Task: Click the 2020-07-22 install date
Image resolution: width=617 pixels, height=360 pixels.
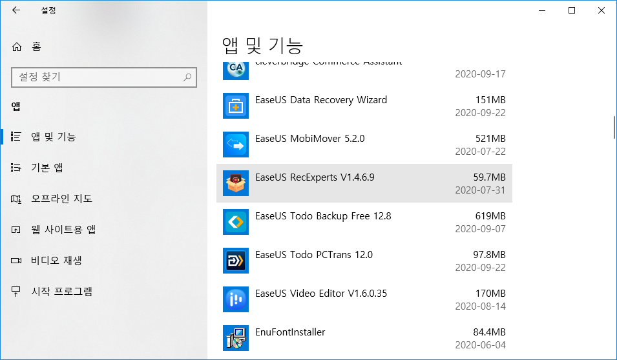Action: pos(481,152)
